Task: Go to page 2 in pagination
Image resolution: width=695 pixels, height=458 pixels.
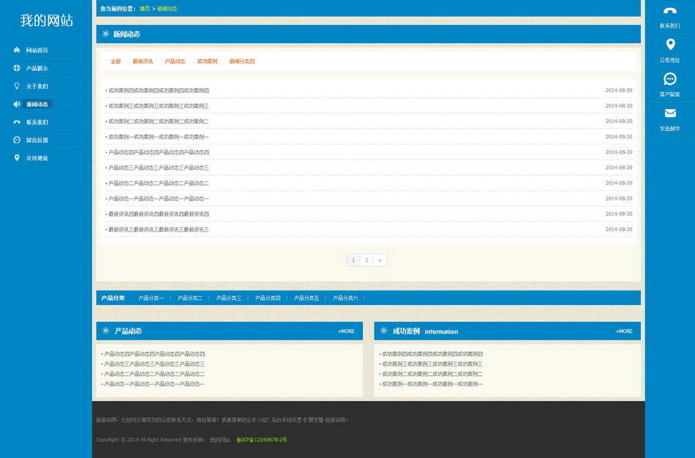Action: [x=367, y=260]
